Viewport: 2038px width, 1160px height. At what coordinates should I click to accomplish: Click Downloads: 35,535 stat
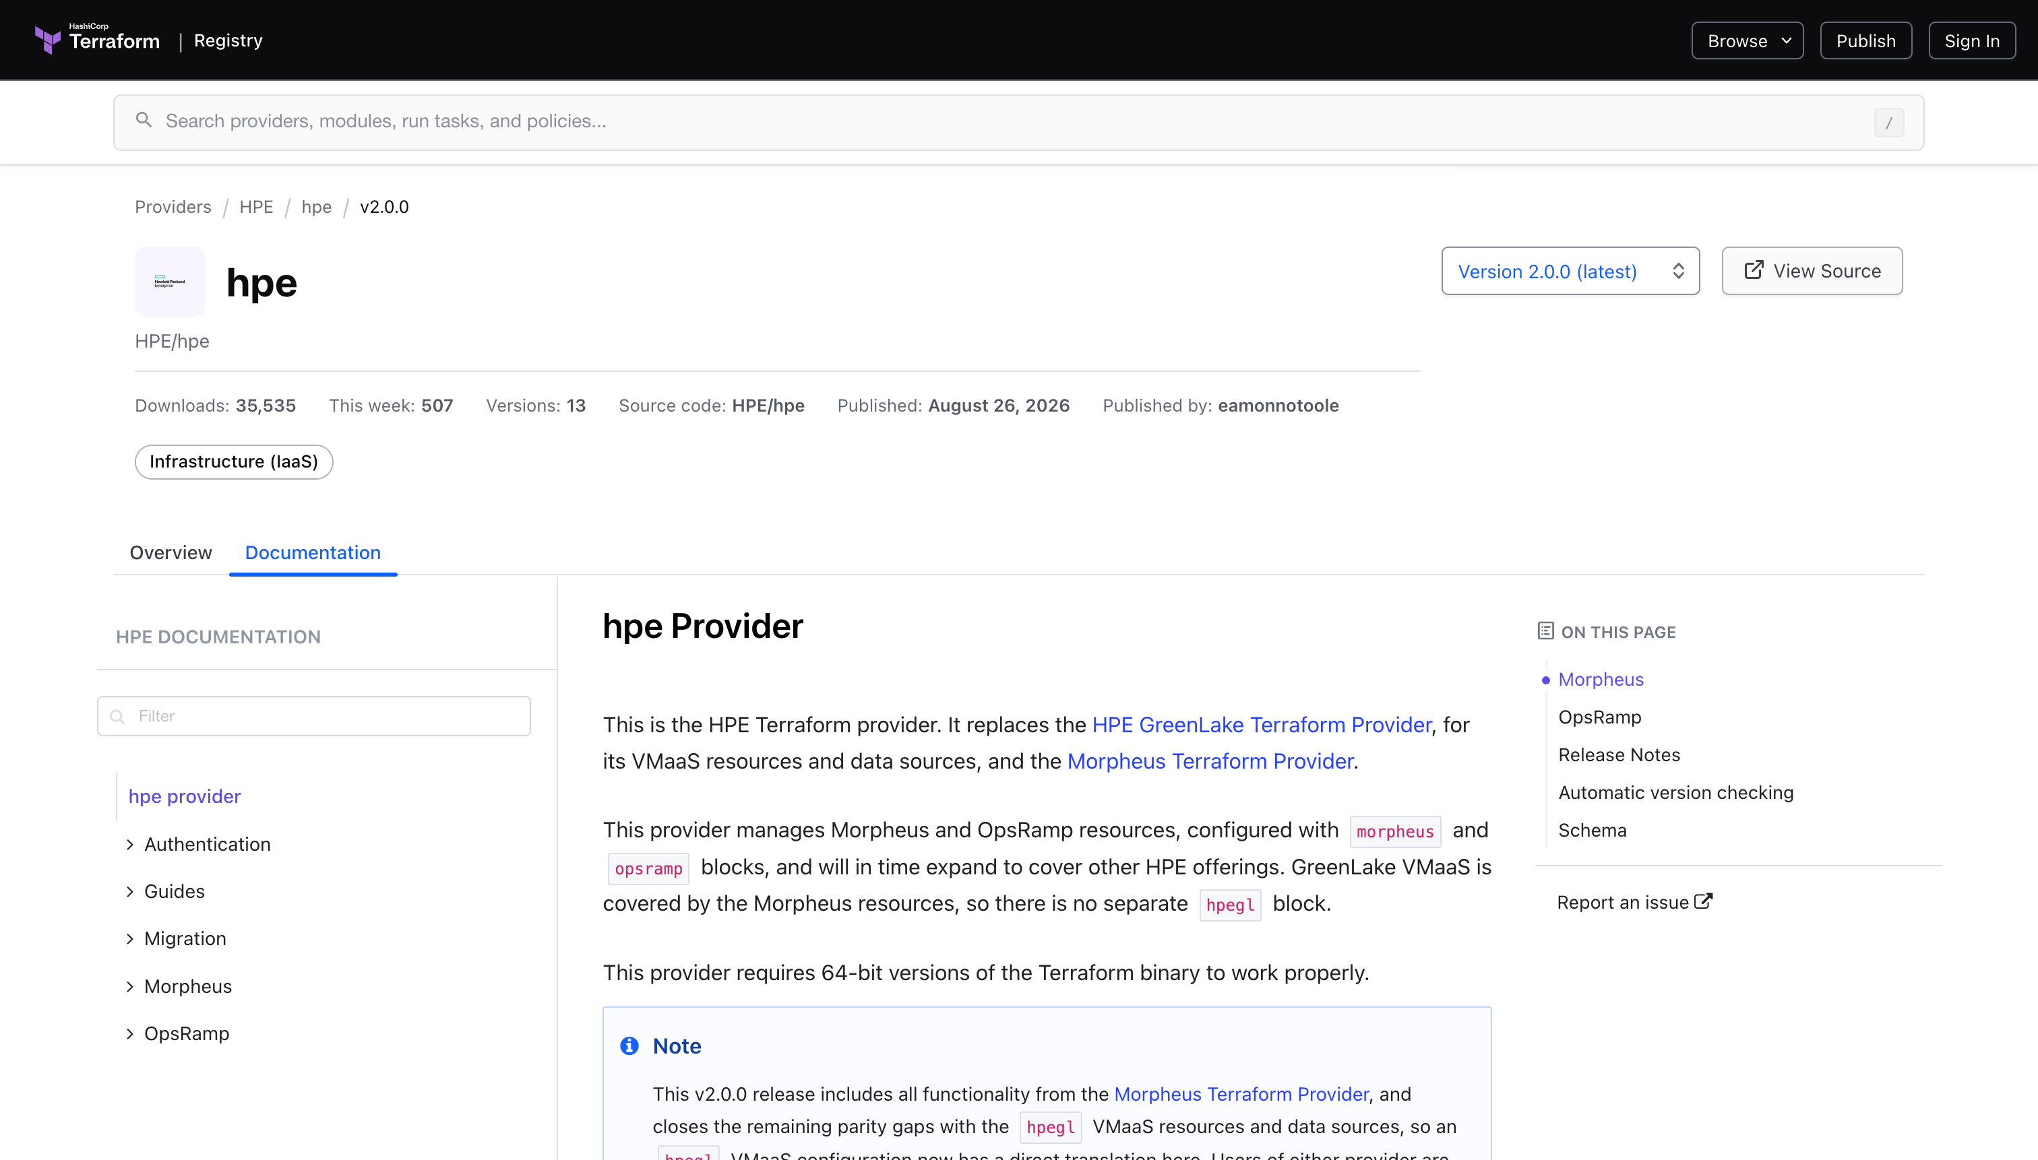[215, 405]
